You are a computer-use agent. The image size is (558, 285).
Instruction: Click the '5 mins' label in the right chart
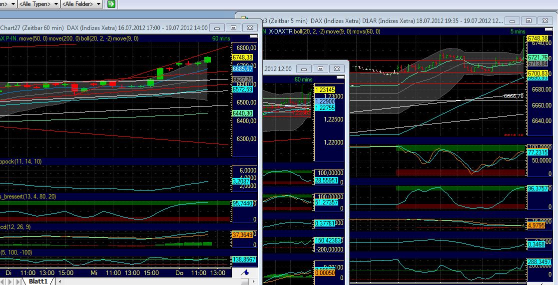tap(518, 31)
